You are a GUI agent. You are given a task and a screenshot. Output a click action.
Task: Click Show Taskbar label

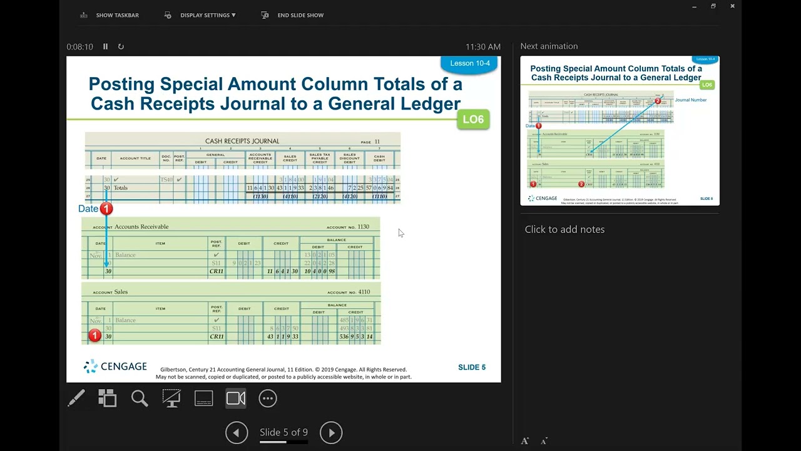click(118, 15)
